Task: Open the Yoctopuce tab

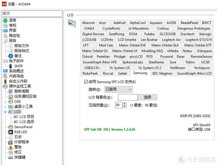Action: click(x=202, y=68)
